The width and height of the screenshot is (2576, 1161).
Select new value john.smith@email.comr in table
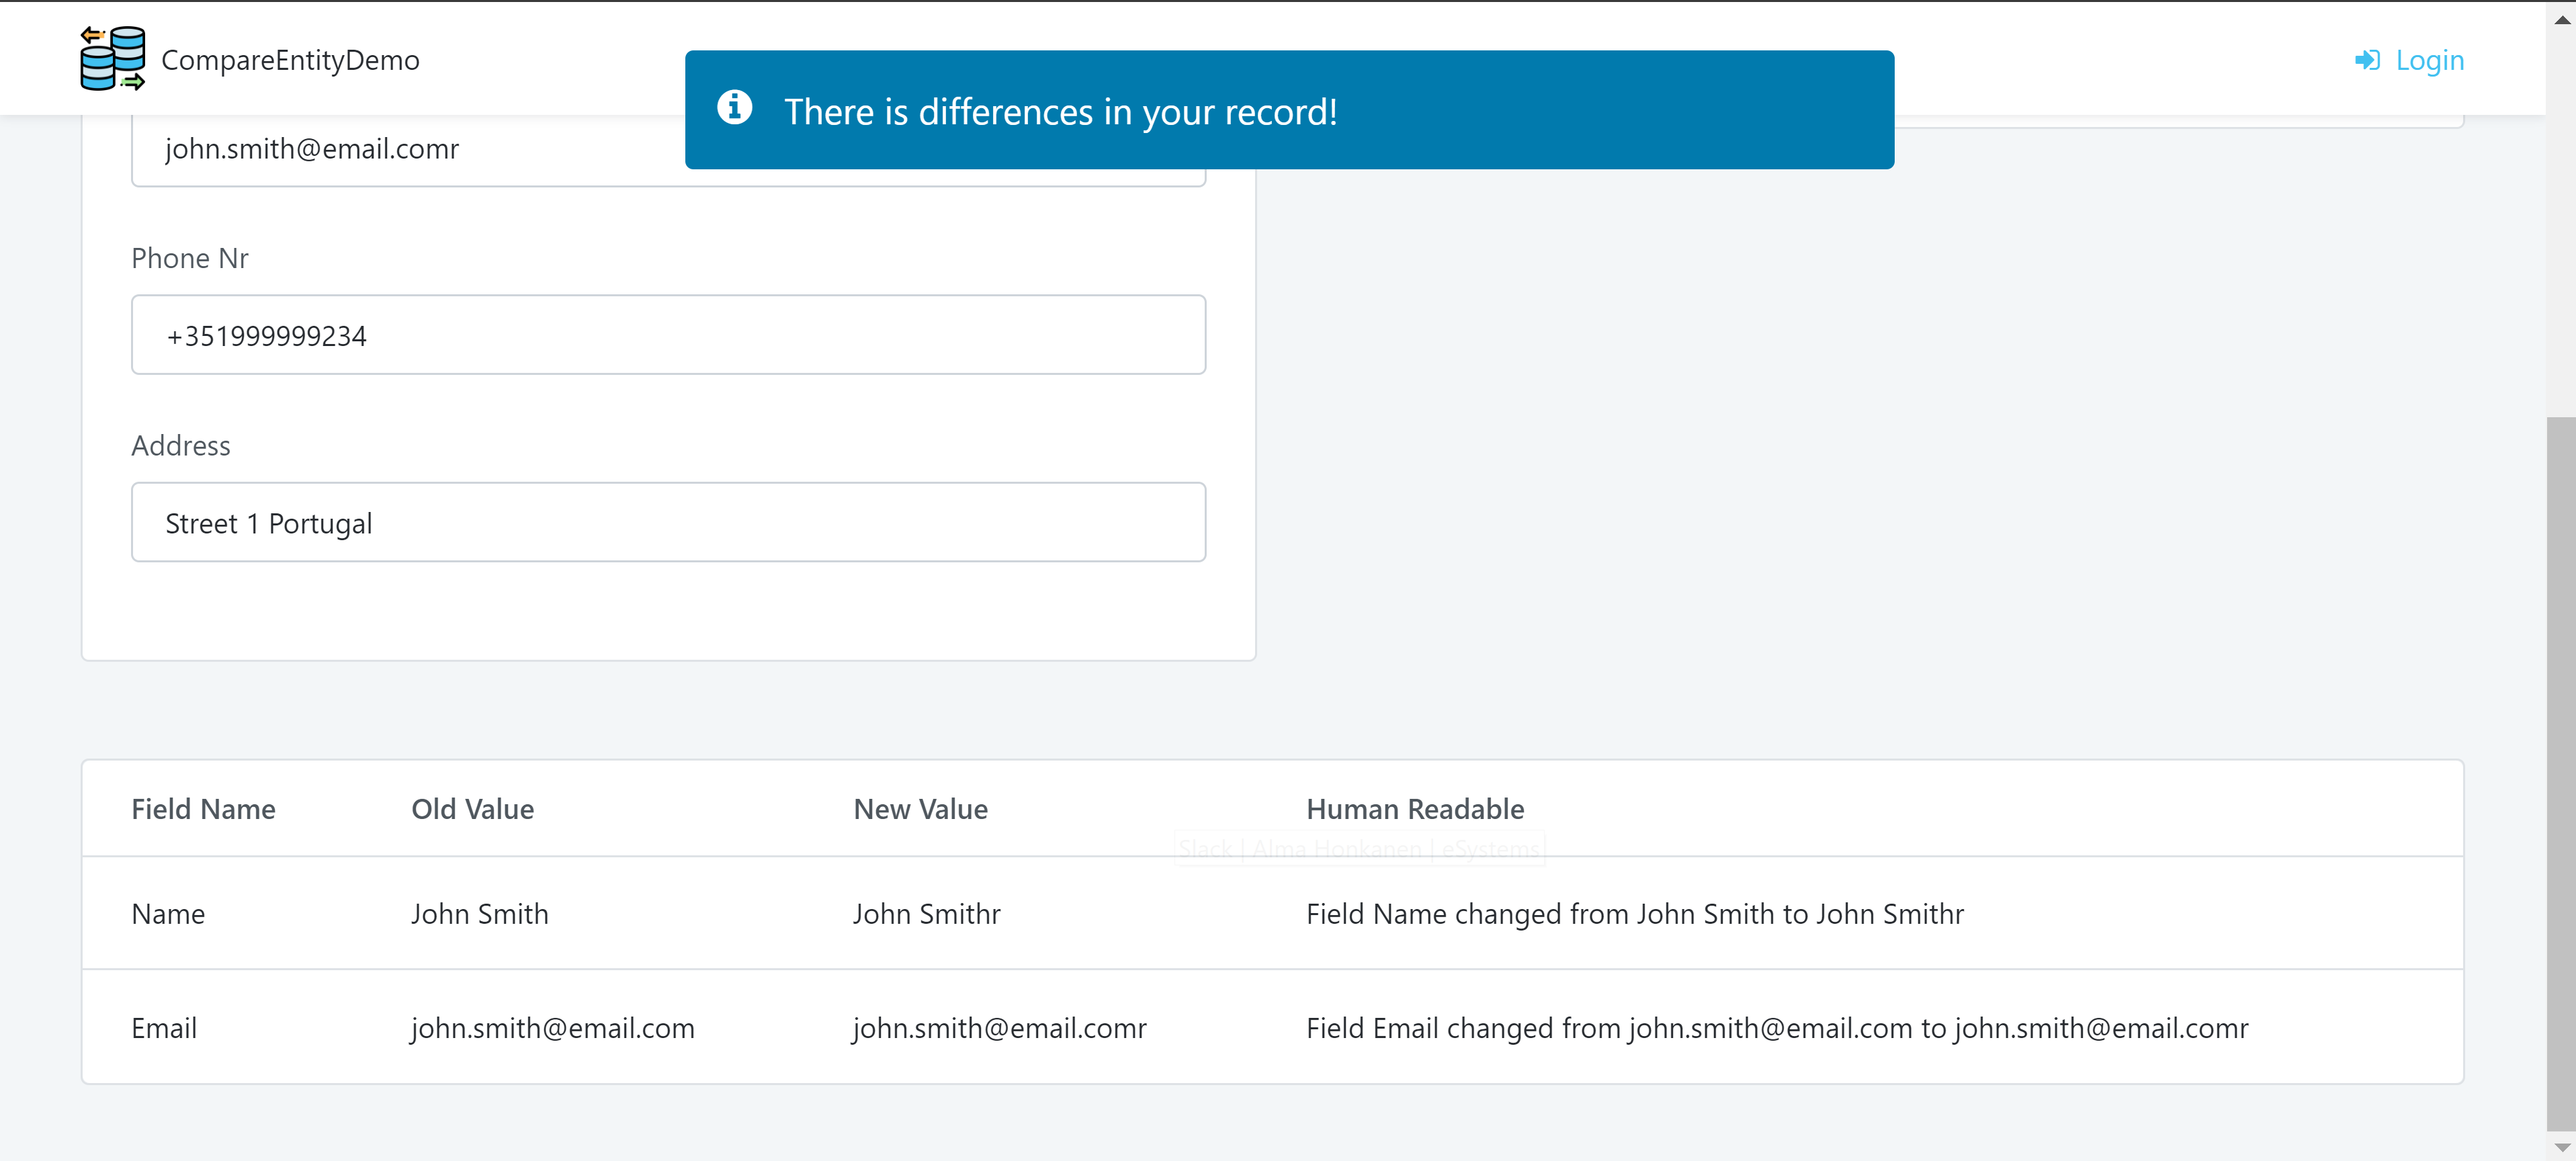click(x=1000, y=1028)
